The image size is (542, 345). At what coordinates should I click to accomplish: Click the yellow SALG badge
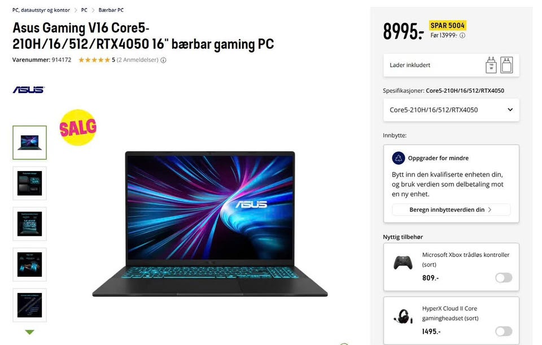[78, 128]
